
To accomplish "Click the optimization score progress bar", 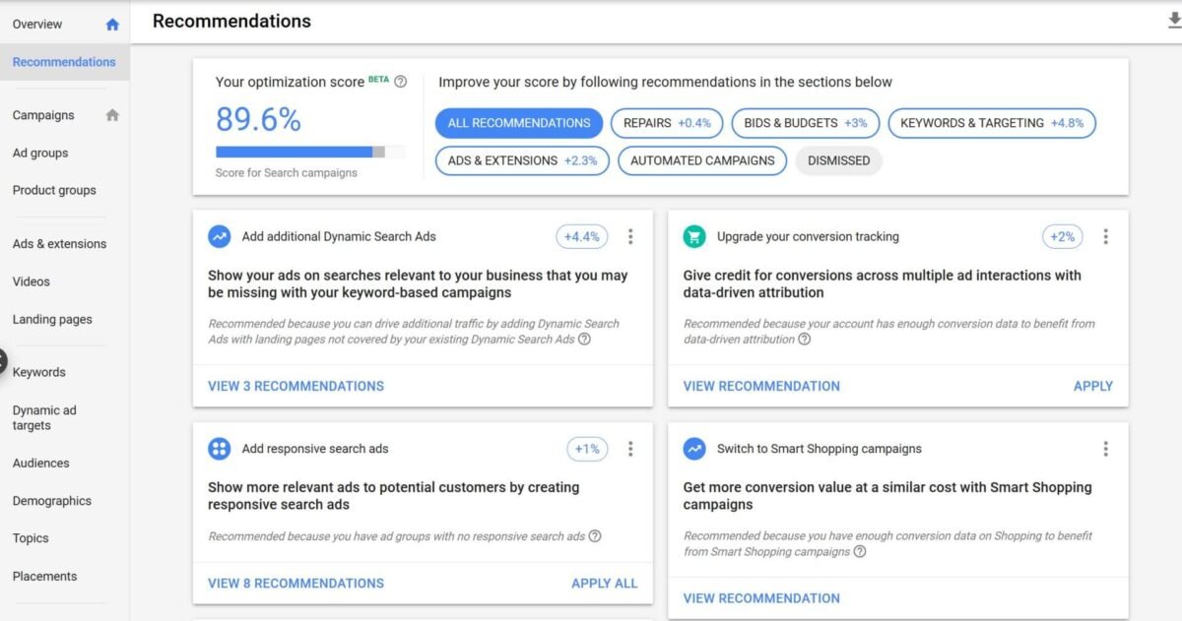I will click(310, 152).
